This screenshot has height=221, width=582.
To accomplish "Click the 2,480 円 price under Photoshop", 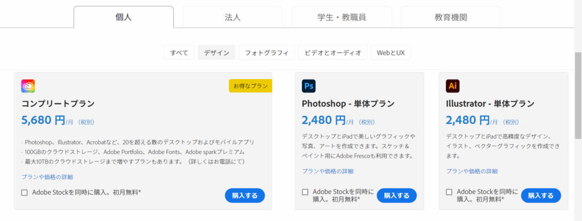I will (323, 120).
